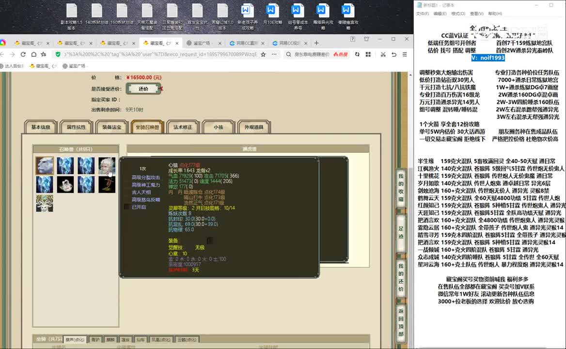Image resolution: width=566 pixels, height=349 pixels.
Task: Open the 法术修正 tab
Action: 183,127
